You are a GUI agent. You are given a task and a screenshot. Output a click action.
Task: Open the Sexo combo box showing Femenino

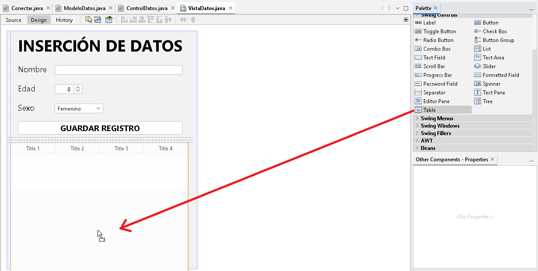tap(79, 108)
